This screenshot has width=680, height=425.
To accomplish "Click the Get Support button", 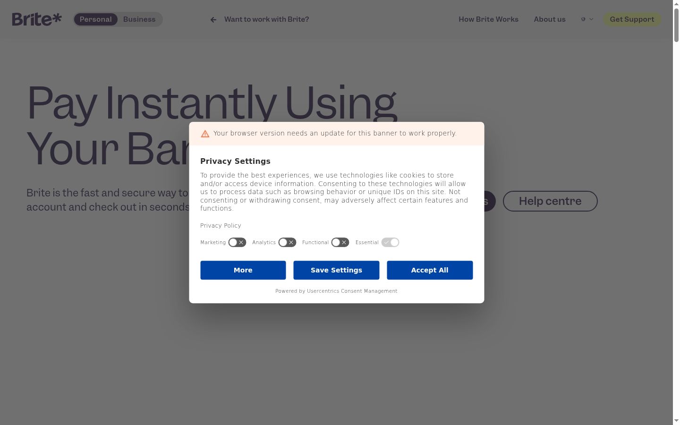I will point(632,19).
